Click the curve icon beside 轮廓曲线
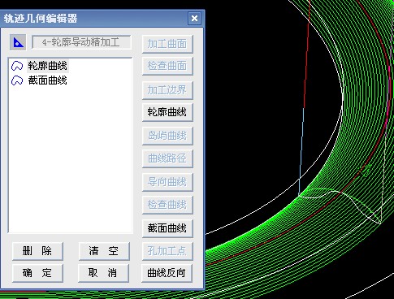Viewport: 394px width, 299px height. click(x=17, y=66)
